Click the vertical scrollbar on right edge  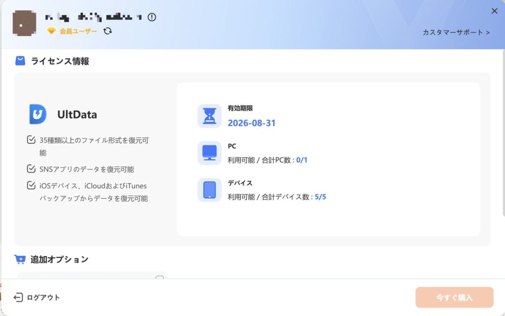point(504,133)
